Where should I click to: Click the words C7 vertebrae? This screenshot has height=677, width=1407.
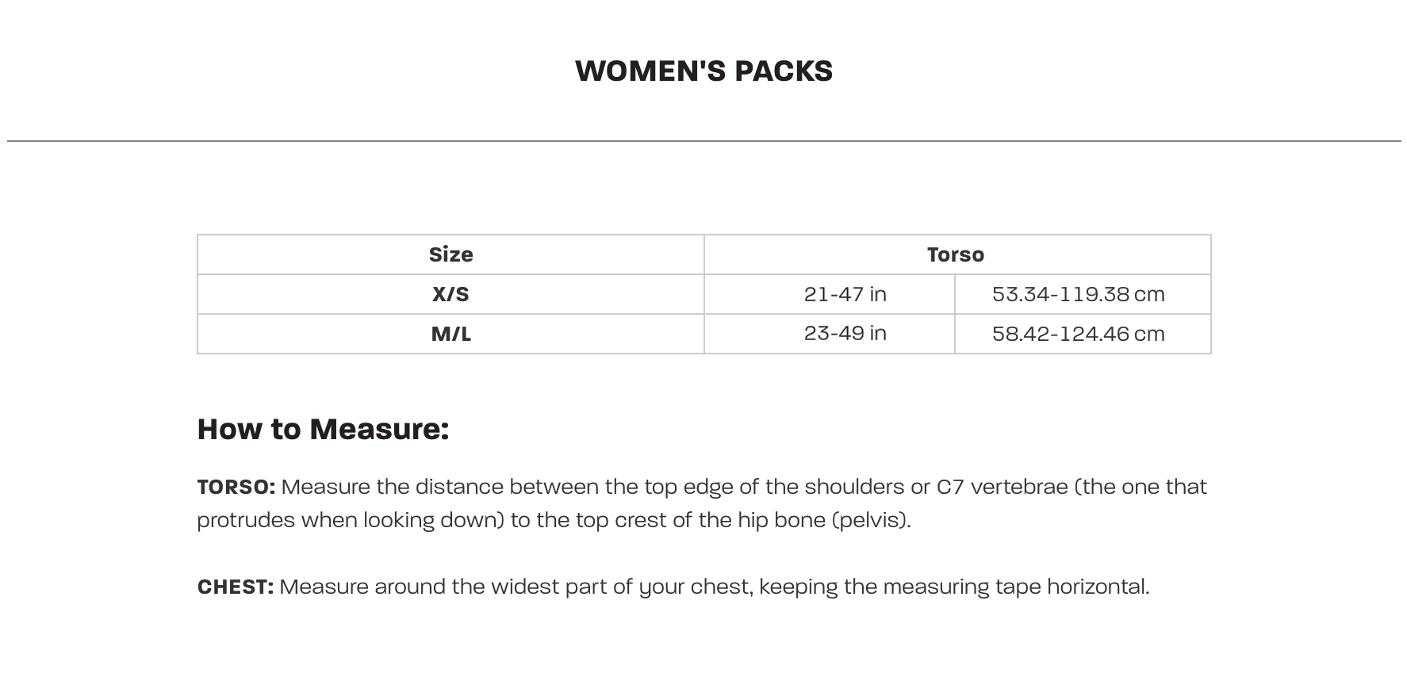[x=1002, y=487]
